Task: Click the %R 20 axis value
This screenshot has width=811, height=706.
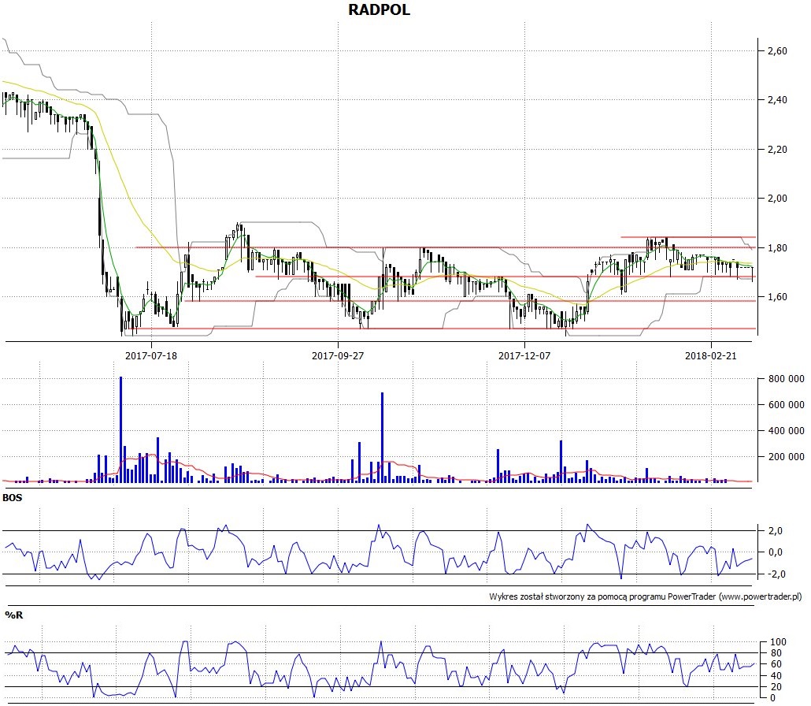Action: (776, 687)
